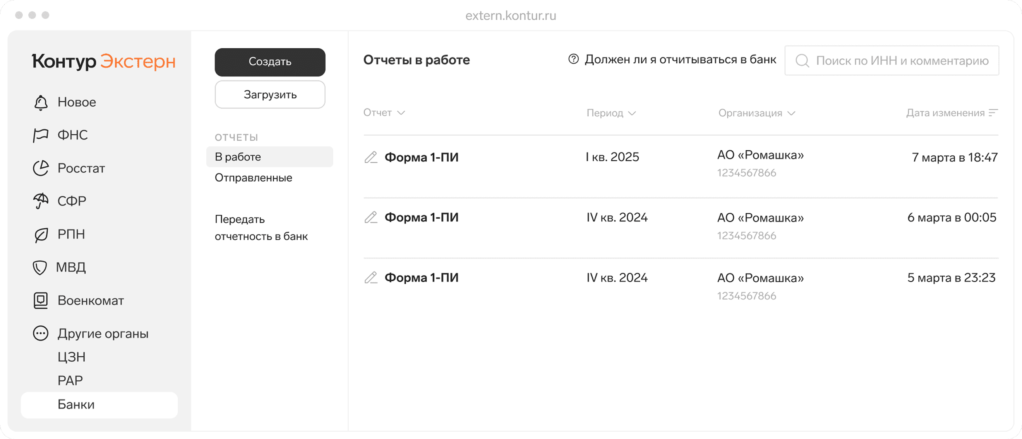The image size is (1022, 439).
Task: Click the pencil icon on I кв. 2025 report
Action: click(x=371, y=158)
